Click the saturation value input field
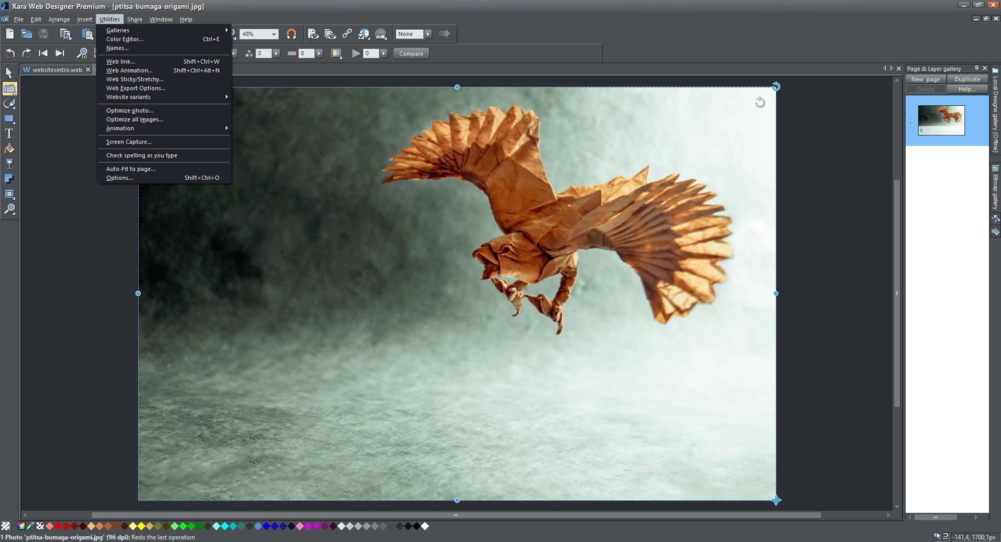Image resolution: width=1001 pixels, height=542 pixels. (264, 53)
